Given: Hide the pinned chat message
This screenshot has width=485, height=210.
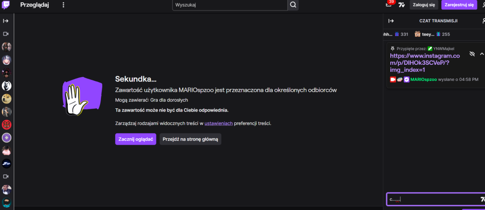Looking at the screenshot, I should coord(472,54).
